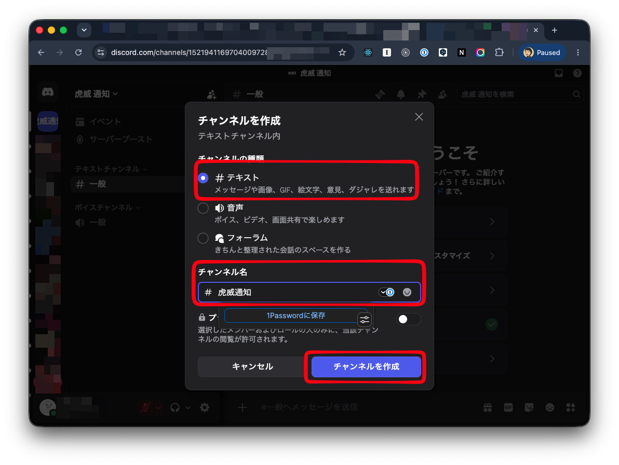Open the Paused profile button
This screenshot has height=465, width=619.
coord(542,52)
